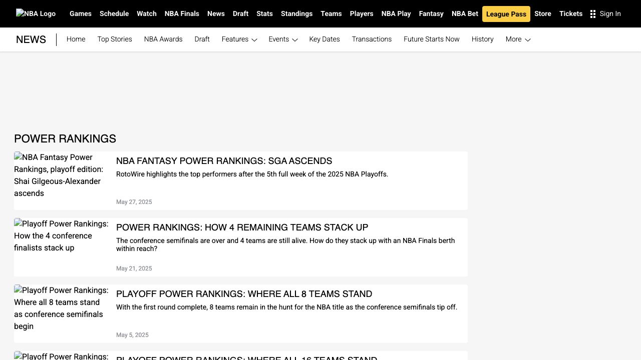The image size is (641, 360).
Task: Select the Transactions news tab
Action: click(x=372, y=39)
